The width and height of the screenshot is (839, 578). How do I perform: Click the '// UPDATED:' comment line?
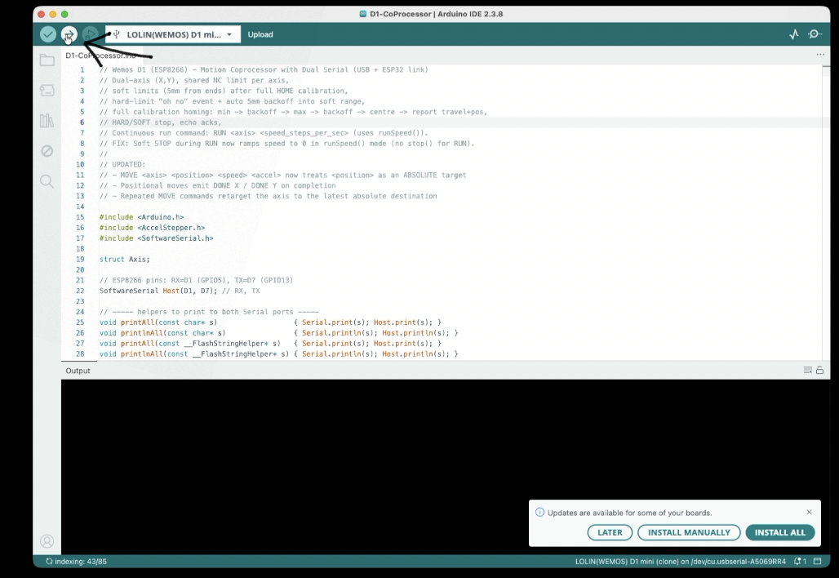(x=122, y=164)
